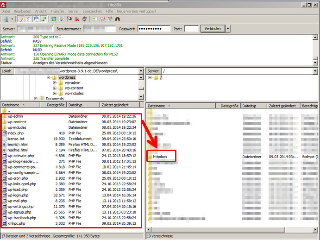Focus the Port input field
Viewport: 320px width, 240px height.
[191, 29]
